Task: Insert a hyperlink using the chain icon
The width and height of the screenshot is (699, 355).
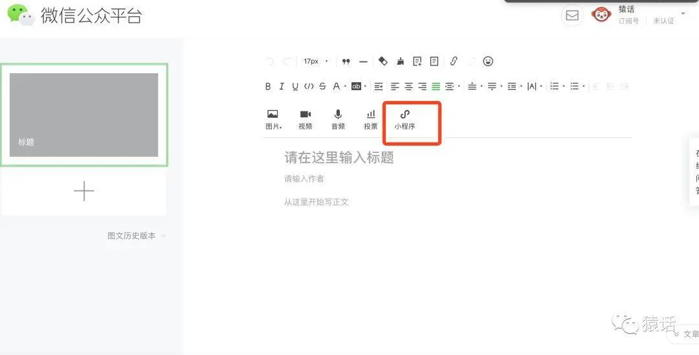Action: tap(453, 62)
